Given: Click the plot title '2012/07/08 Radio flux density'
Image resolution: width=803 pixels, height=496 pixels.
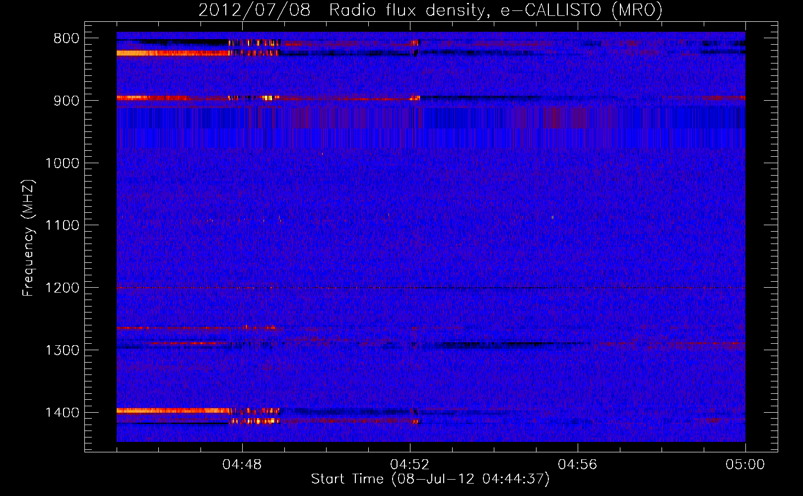Looking at the screenshot, I should [x=430, y=10].
